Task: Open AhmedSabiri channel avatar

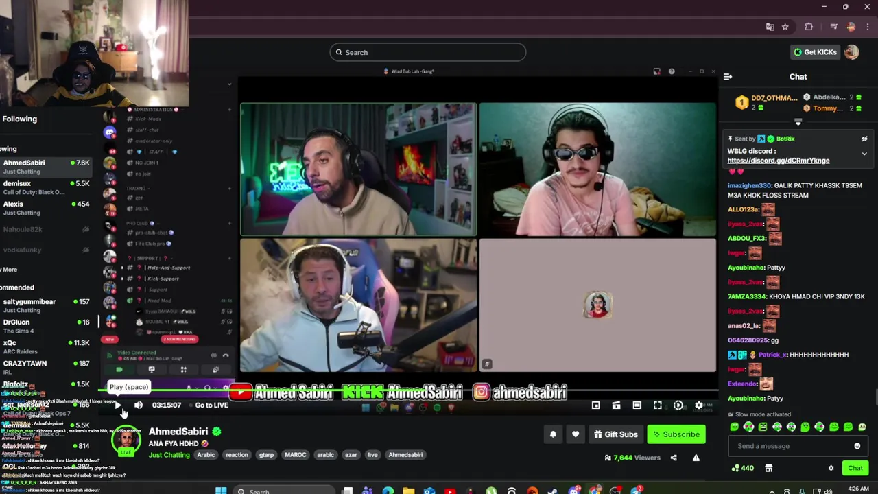Action: (126, 440)
